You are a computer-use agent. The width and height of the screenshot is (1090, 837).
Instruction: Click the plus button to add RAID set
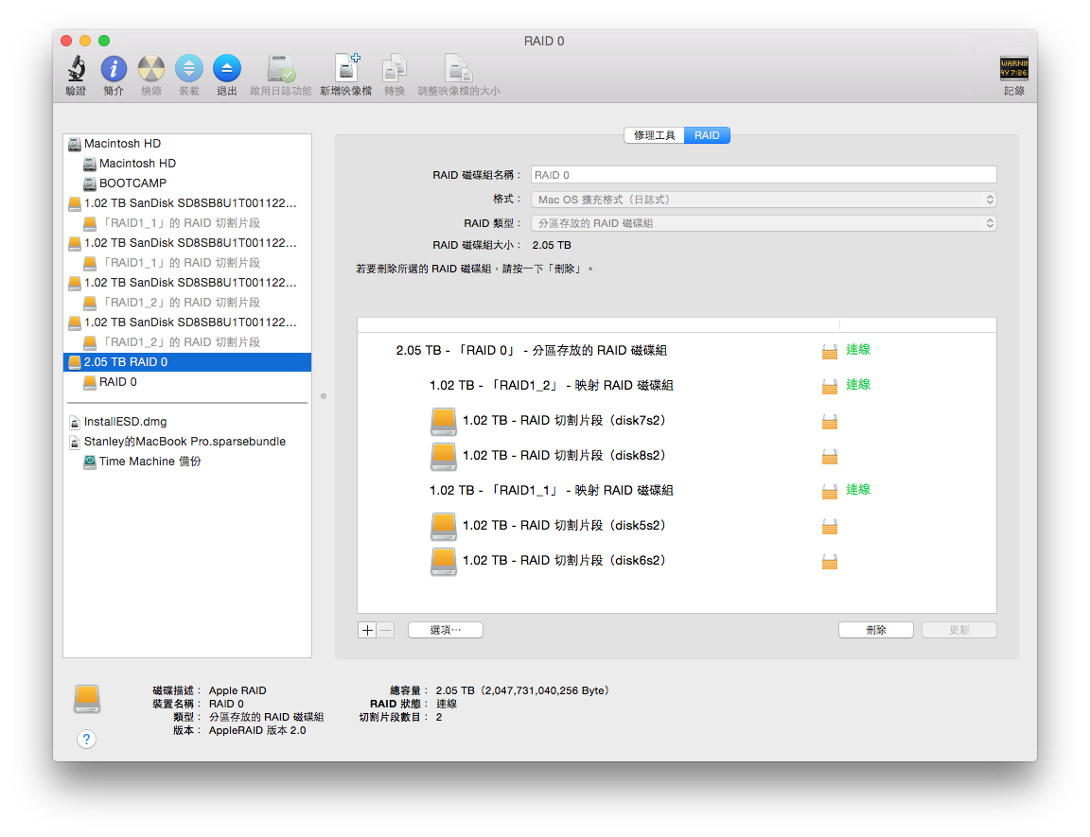[x=367, y=630]
